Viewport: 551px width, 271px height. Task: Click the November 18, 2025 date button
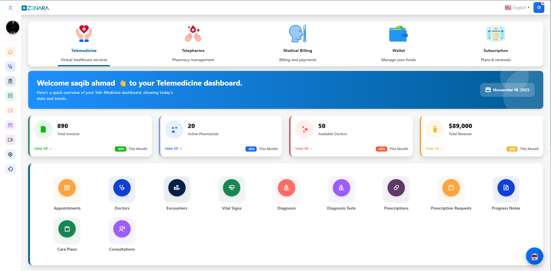point(507,90)
